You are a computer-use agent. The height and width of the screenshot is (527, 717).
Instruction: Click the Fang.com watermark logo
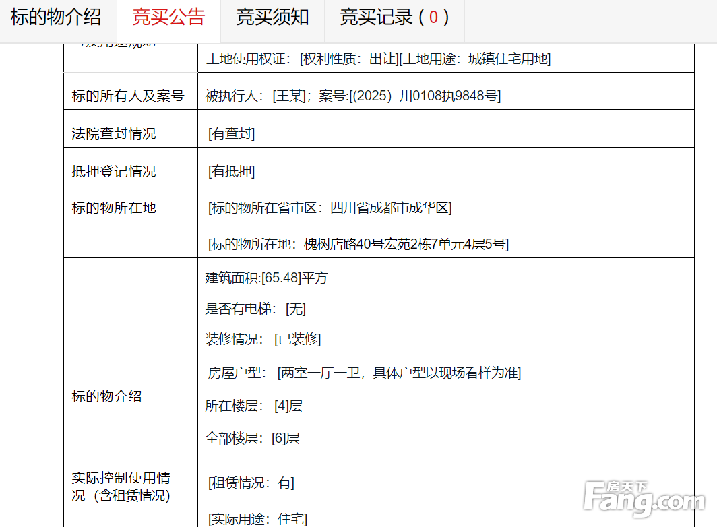coord(645,499)
